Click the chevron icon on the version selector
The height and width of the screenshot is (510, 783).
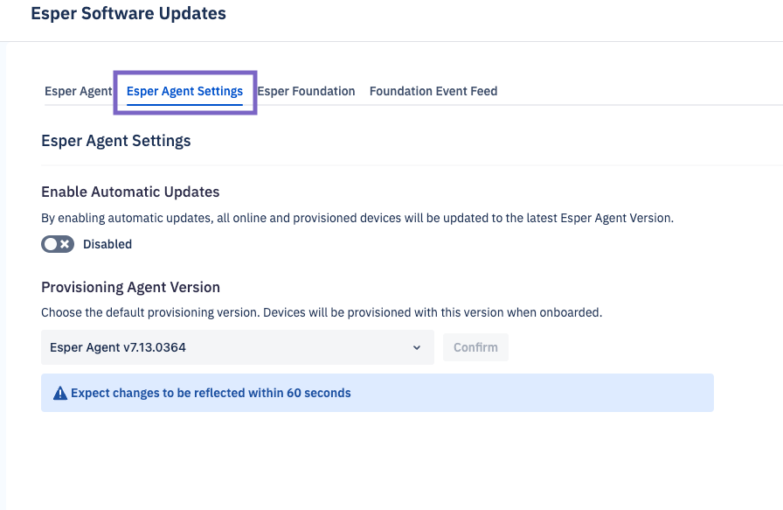pyautogui.click(x=417, y=347)
